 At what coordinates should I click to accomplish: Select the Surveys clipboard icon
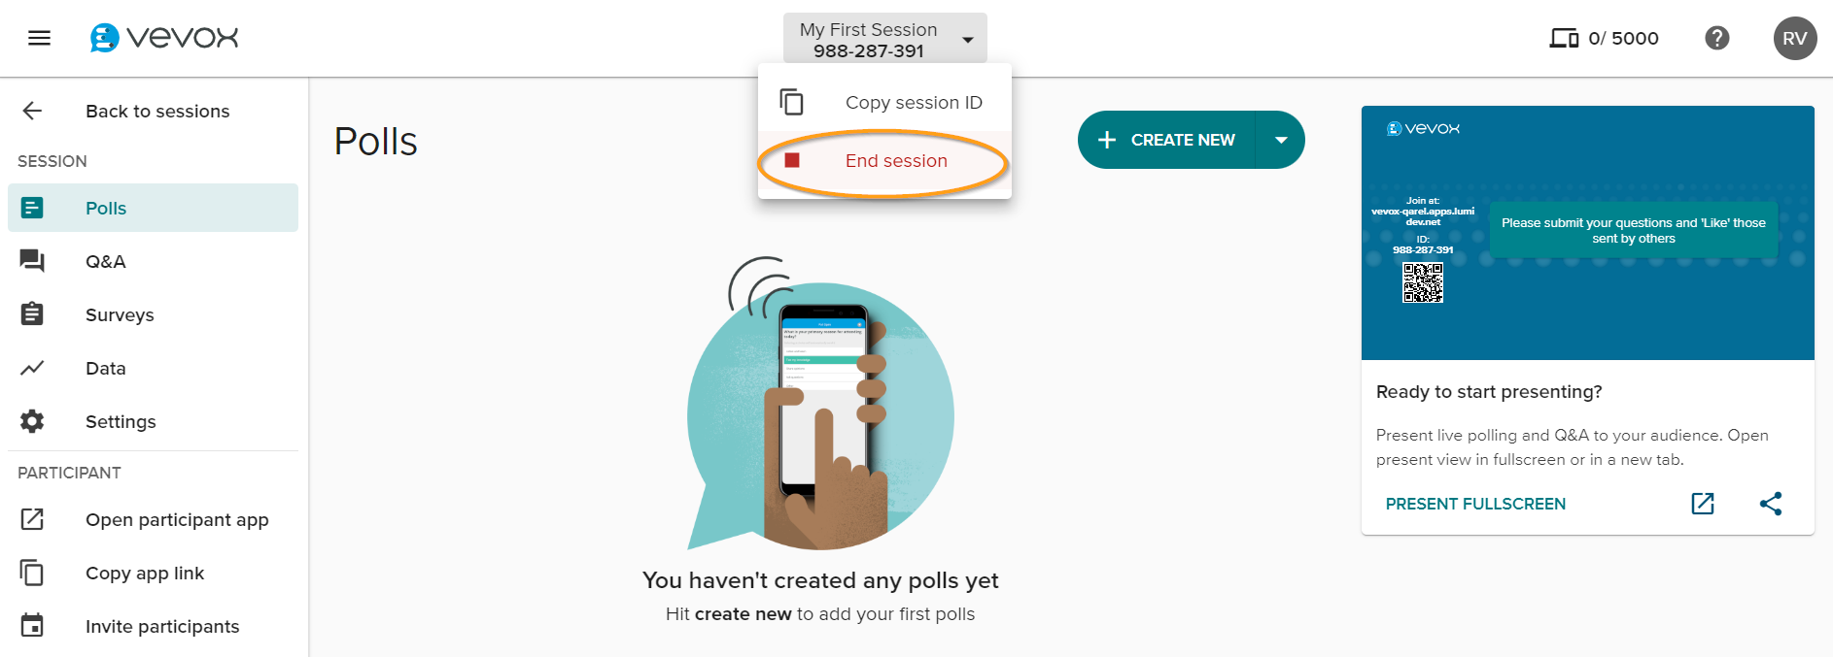[x=33, y=313]
